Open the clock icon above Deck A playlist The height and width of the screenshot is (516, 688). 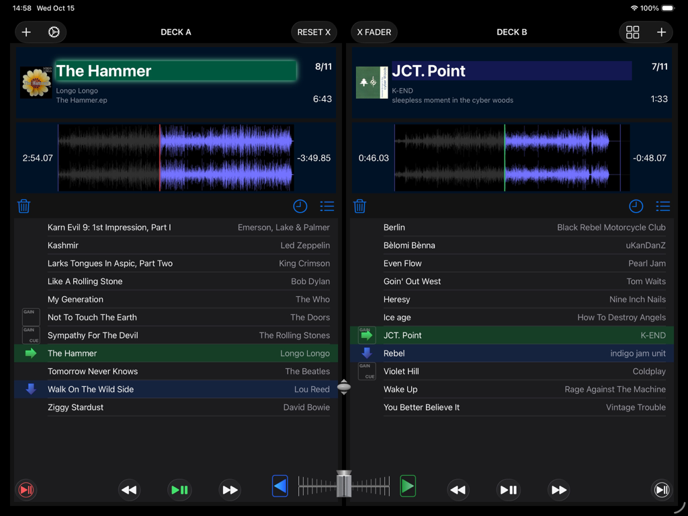click(300, 206)
